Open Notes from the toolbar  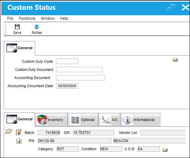pyautogui.click(x=37, y=29)
